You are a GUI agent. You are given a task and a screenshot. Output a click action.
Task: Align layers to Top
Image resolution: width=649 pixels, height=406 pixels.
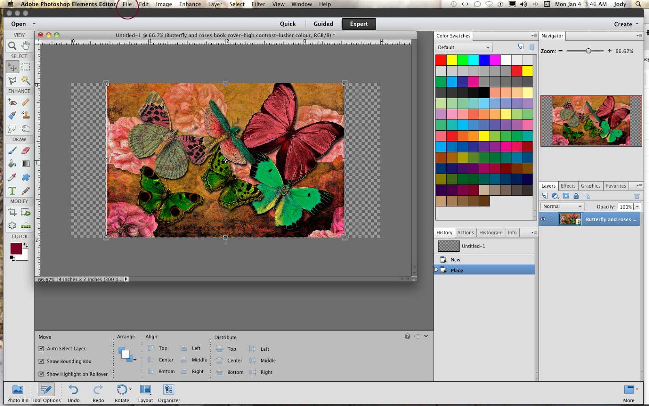tap(157, 348)
